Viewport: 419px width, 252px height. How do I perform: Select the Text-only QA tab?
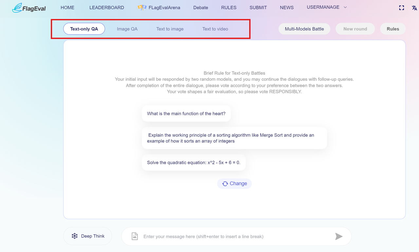coord(84,29)
